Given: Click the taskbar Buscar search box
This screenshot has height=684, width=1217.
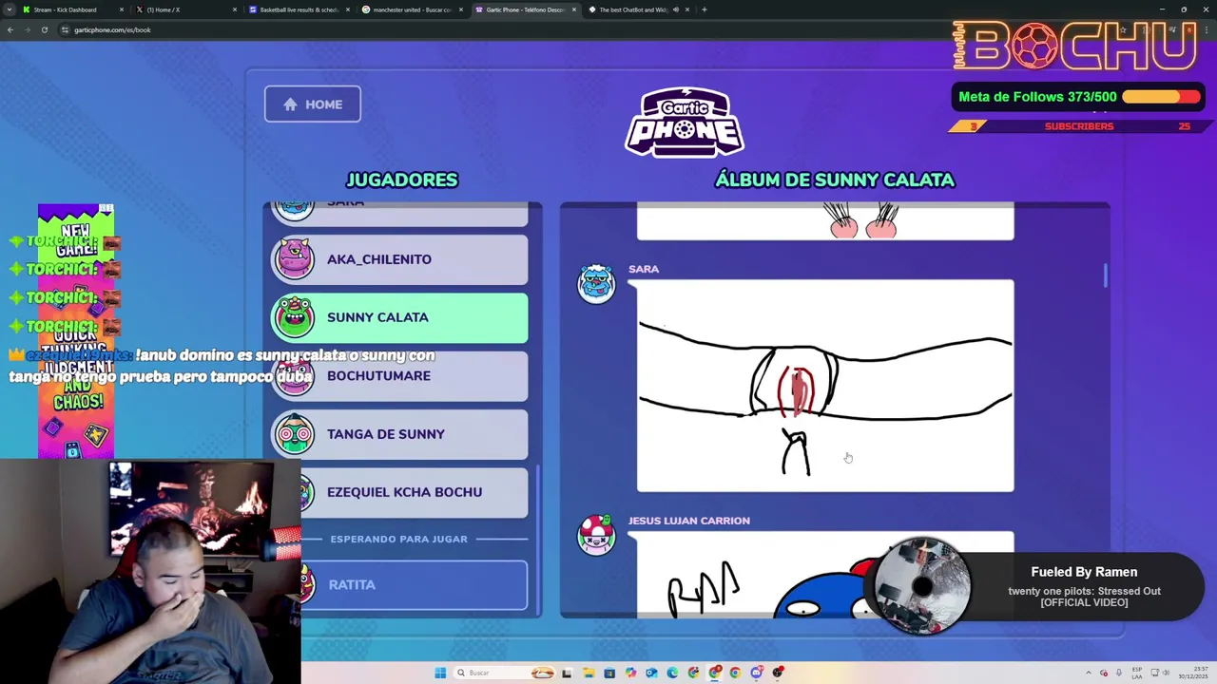Looking at the screenshot, I should coord(504,673).
